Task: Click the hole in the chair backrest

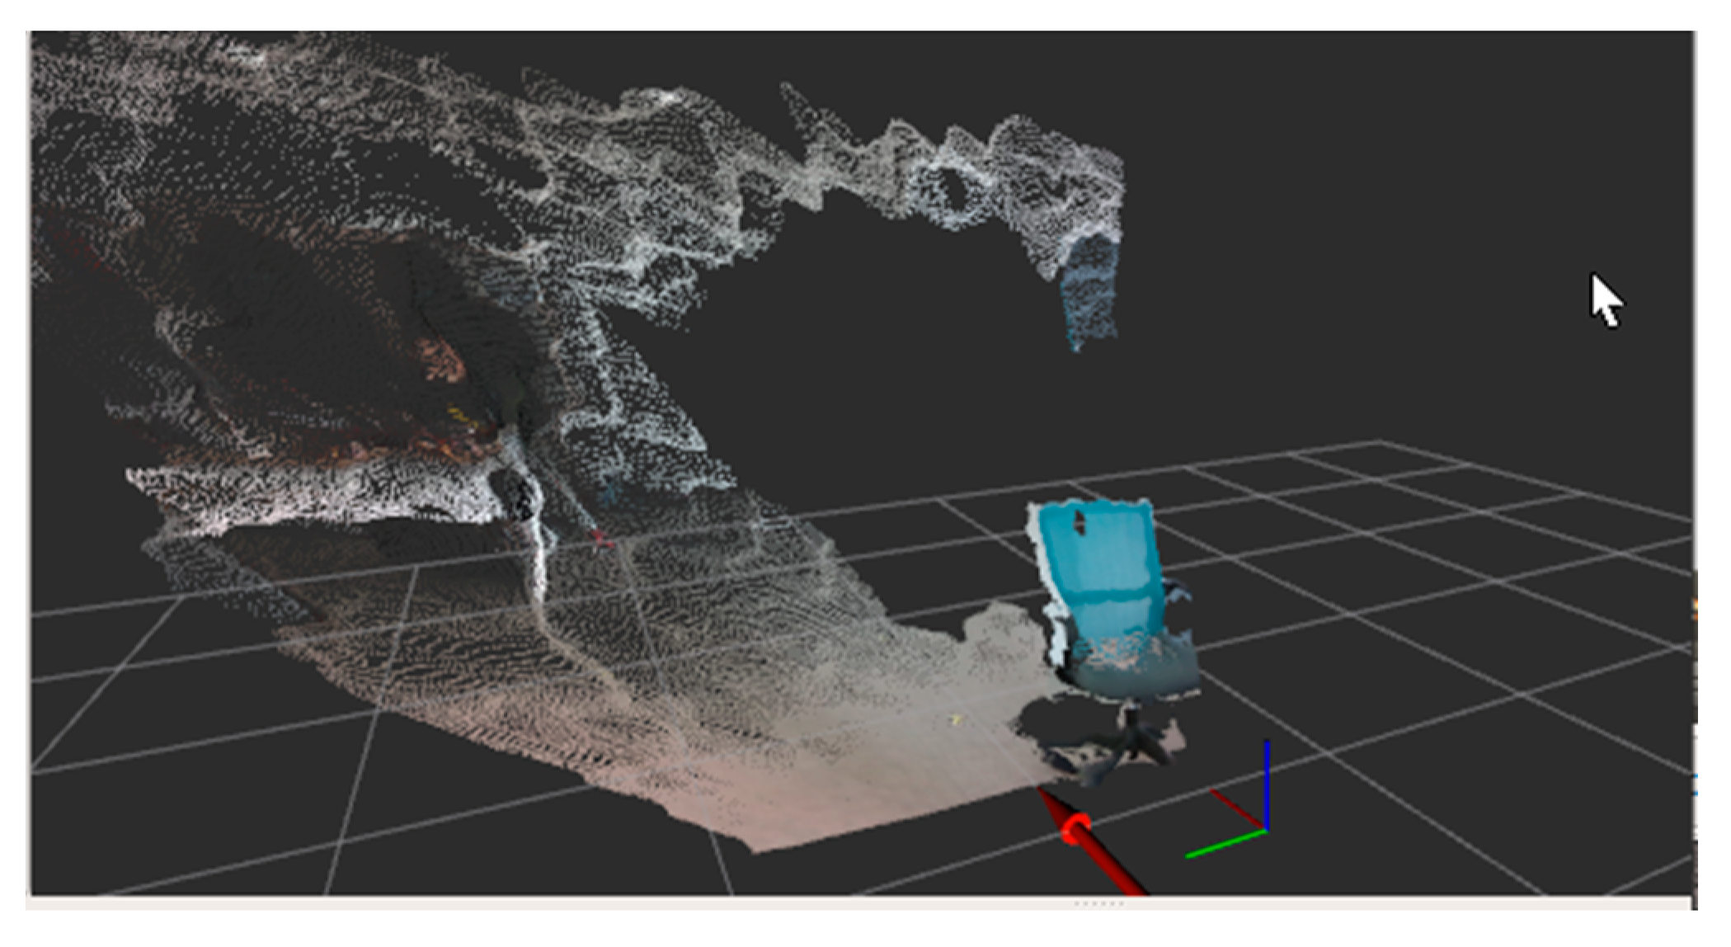Action: [1080, 521]
